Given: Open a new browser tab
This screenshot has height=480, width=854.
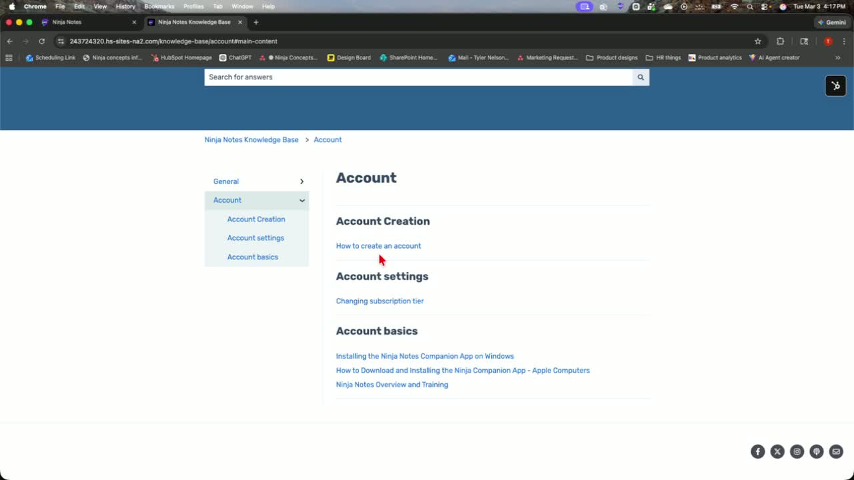Looking at the screenshot, I should coord(256,22).
